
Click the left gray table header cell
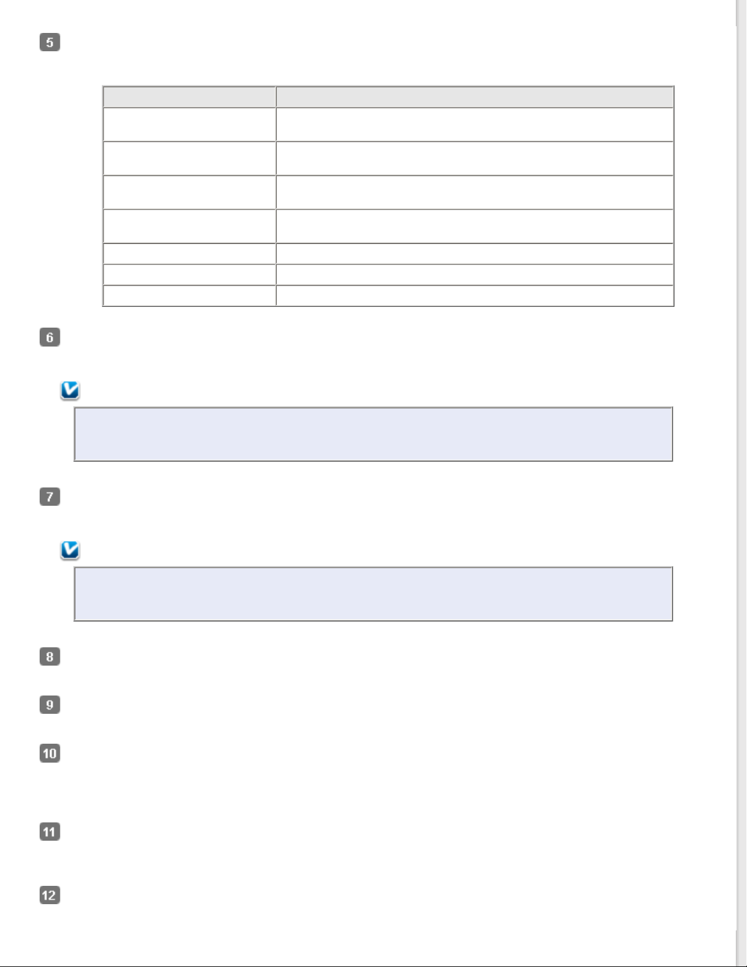click(x=189, y=97)
